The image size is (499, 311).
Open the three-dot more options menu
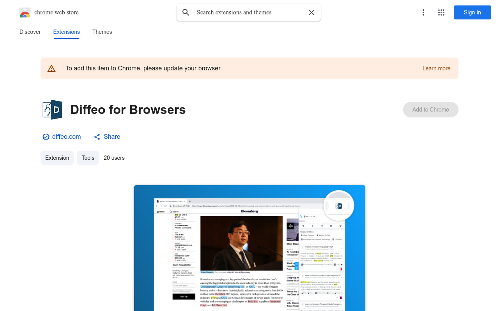(x=423, y=12)
